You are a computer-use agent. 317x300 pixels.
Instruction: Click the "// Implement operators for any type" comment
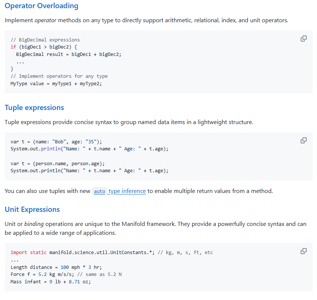pos(59,76)
